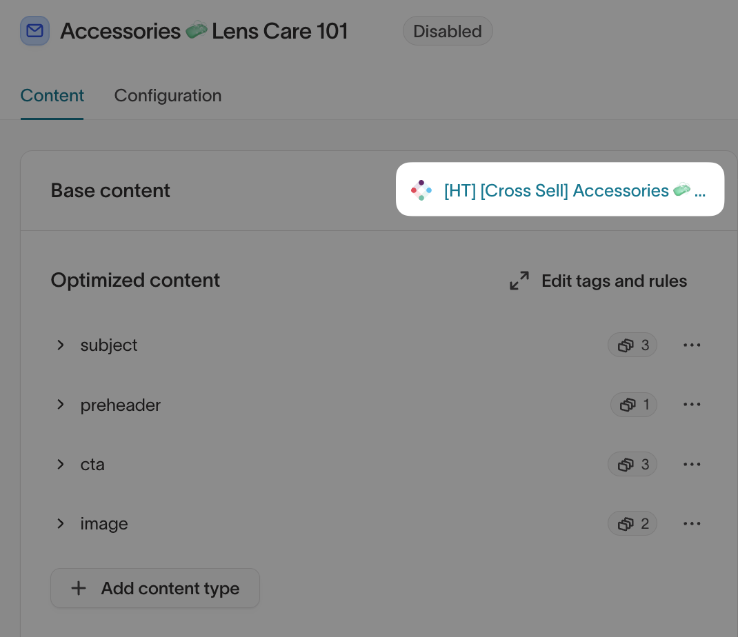Click the subject variants count badge

pos(632,345)
